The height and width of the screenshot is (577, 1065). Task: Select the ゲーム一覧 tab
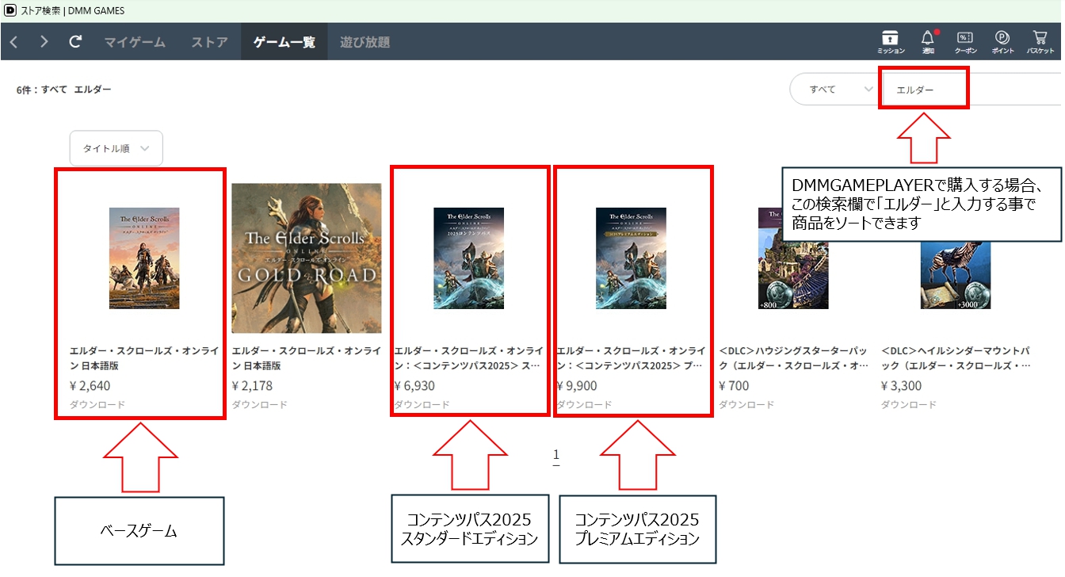pos(284,42)
